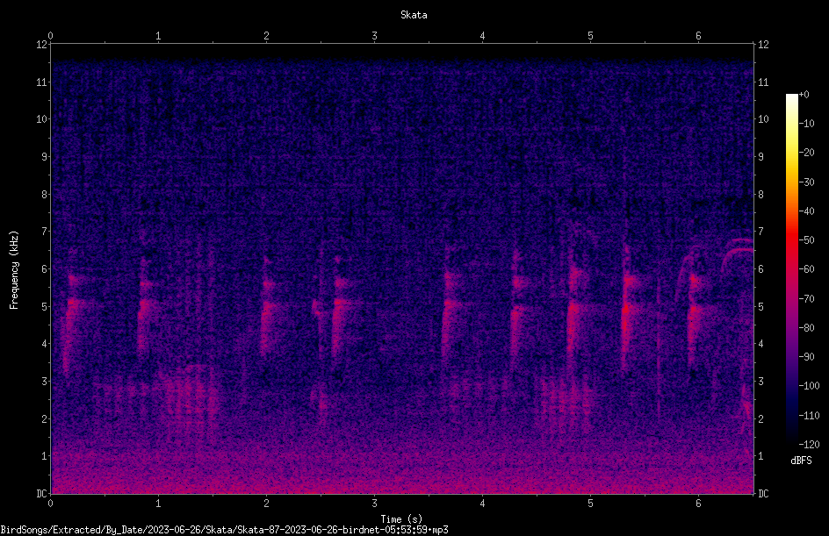Click the '3' label on the bottom time axis
829x536 pixels.
[x=374, y=504]
